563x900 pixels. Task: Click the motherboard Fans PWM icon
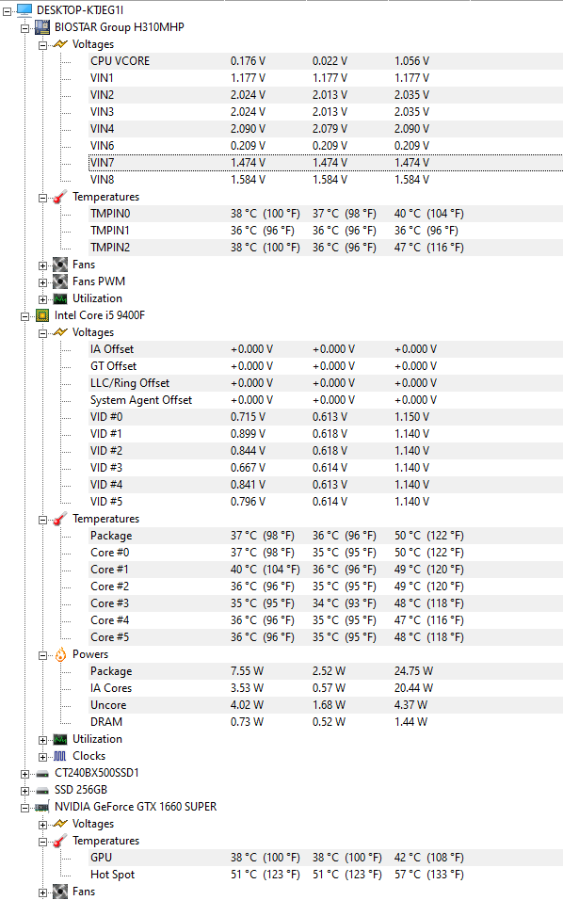(59, 281)
